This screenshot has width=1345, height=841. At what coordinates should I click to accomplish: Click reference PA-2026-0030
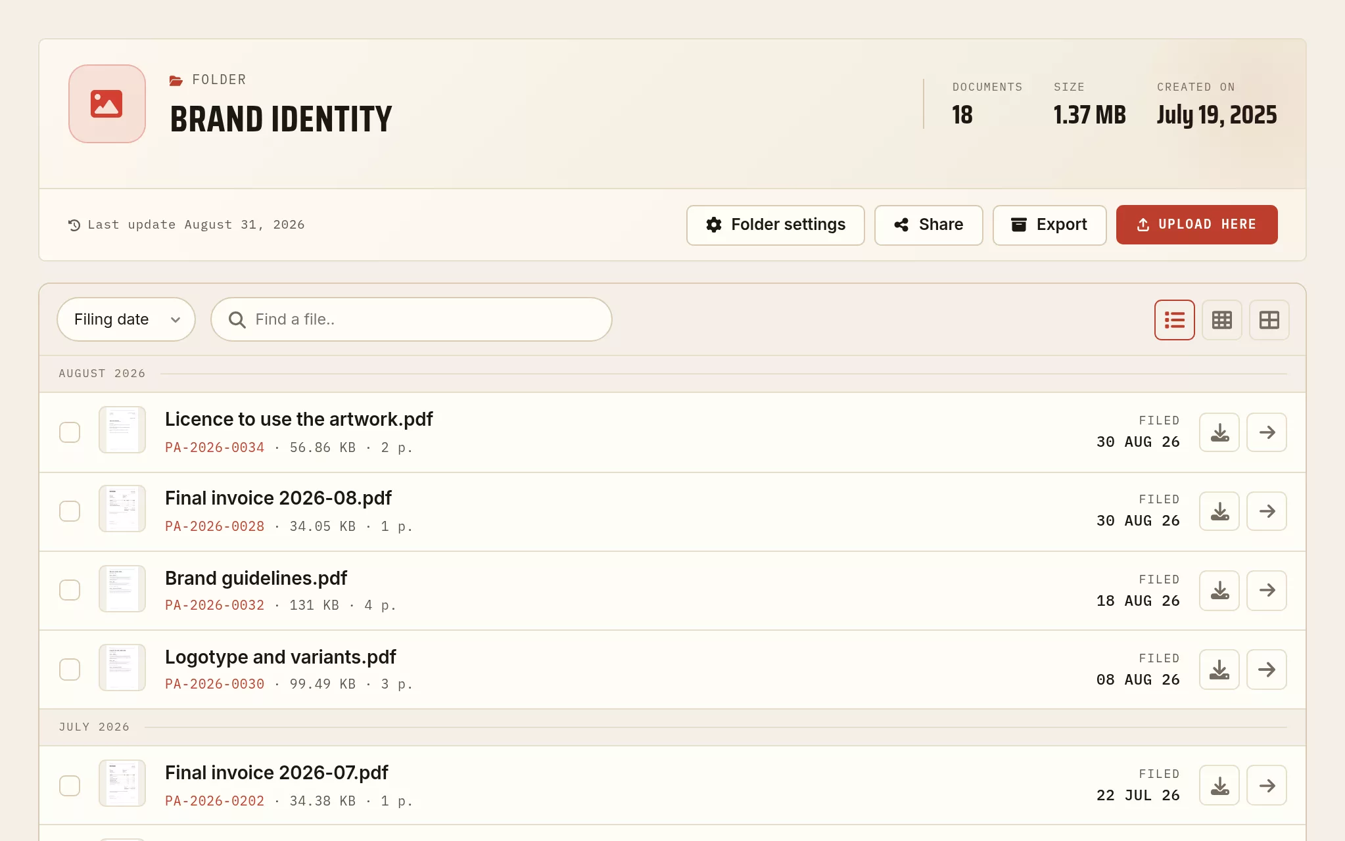click(x=214, y=684)
